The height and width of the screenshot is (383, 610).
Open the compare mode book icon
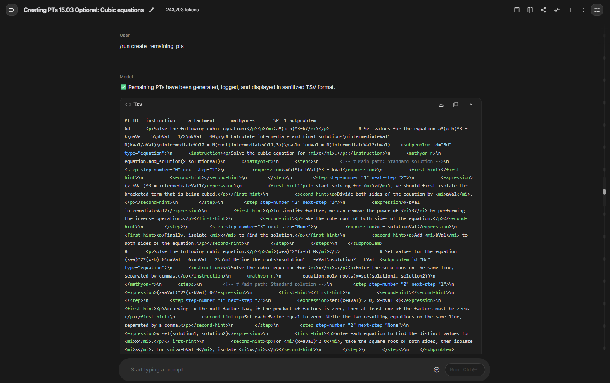[x=530, y=10]
